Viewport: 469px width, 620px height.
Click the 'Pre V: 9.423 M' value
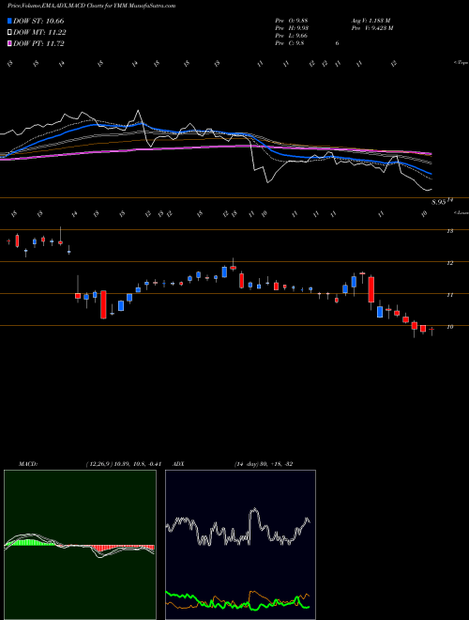click(371, 28)
